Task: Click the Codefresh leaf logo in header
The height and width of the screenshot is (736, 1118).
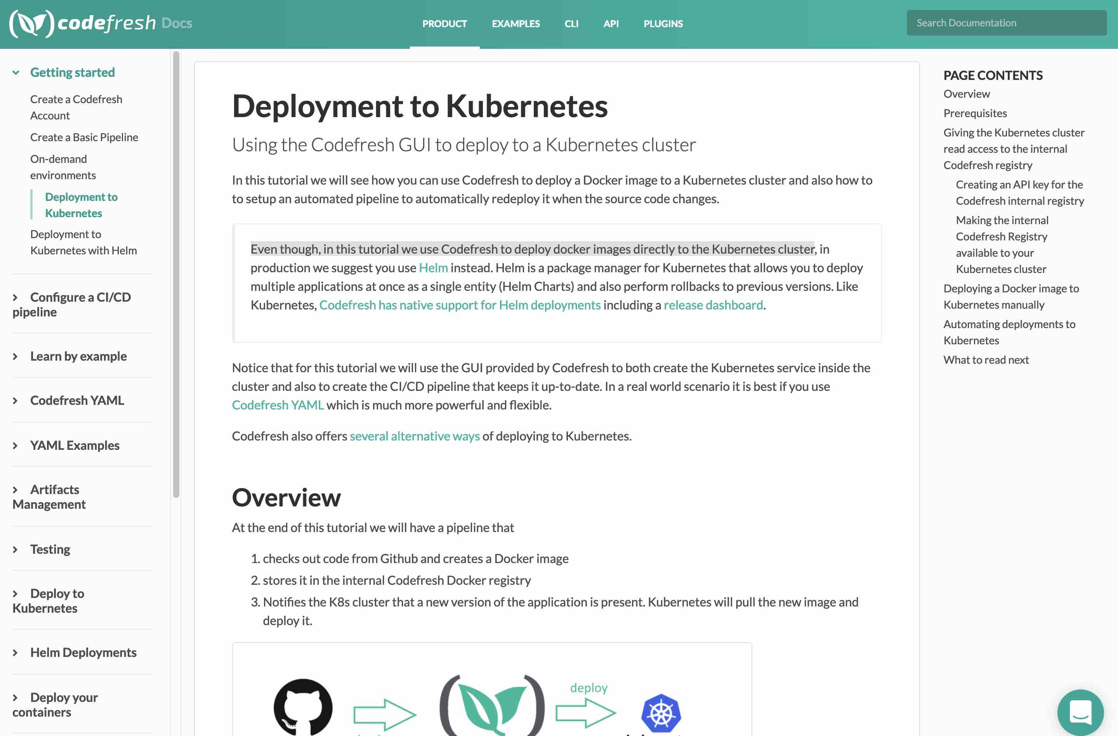Action: point(32,24)
